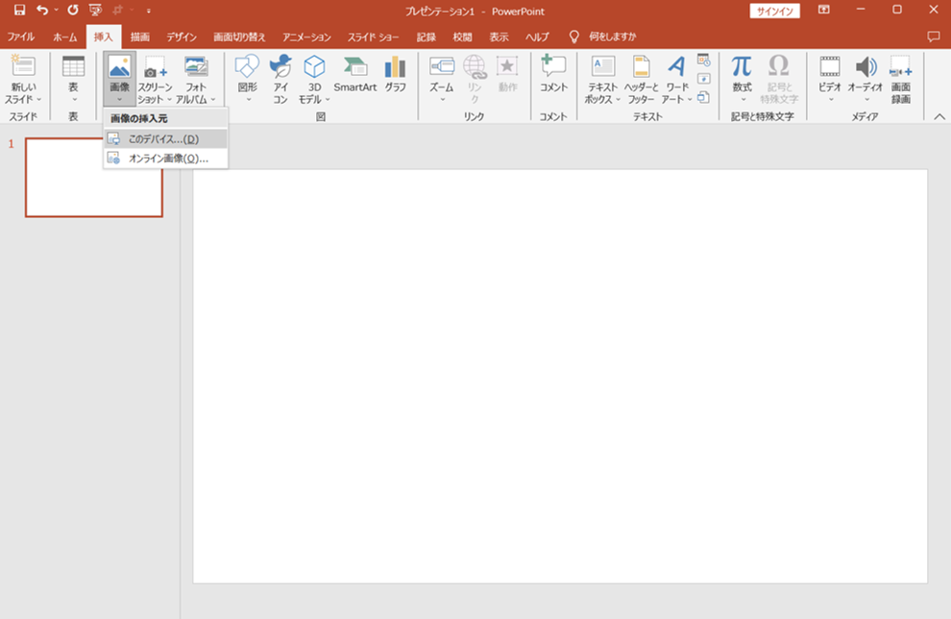Click the Undo arrow icon
The image size is (951, 619).
point(41,10)
